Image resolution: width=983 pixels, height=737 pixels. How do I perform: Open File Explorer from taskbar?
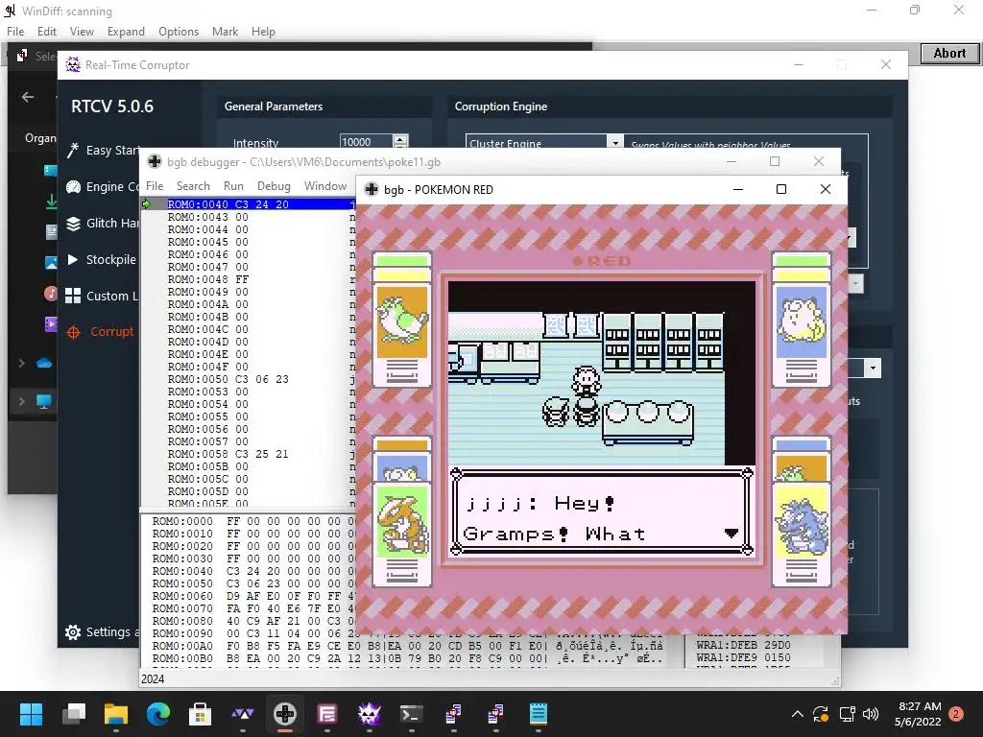click(116, 714)
